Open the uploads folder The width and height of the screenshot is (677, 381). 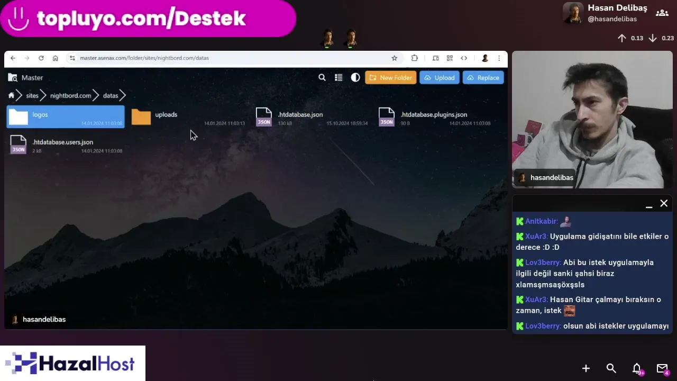click(x=188, y=117)
